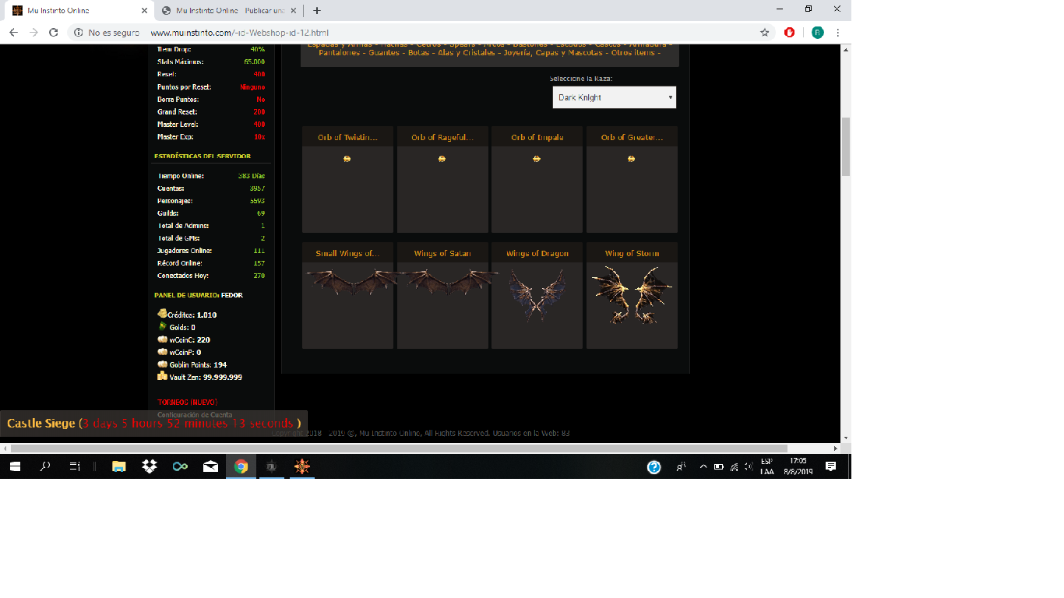The image size is (1064, 598).
Task: Open the Orb of Impale item card
Action: point(537,180)
